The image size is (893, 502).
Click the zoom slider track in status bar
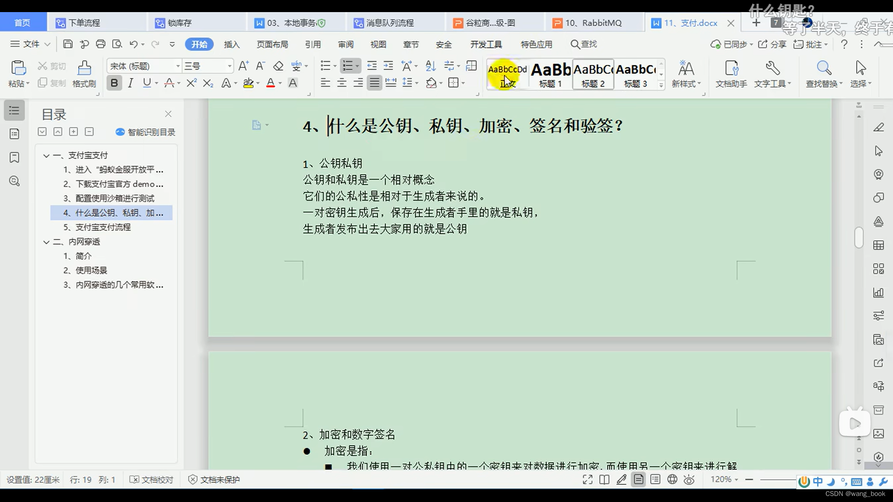click(779, 479)
